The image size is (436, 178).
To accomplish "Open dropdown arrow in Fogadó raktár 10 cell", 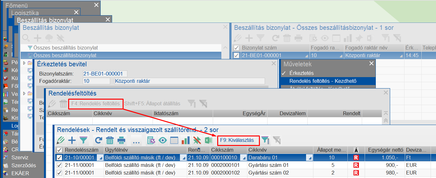I will point(340,56).
